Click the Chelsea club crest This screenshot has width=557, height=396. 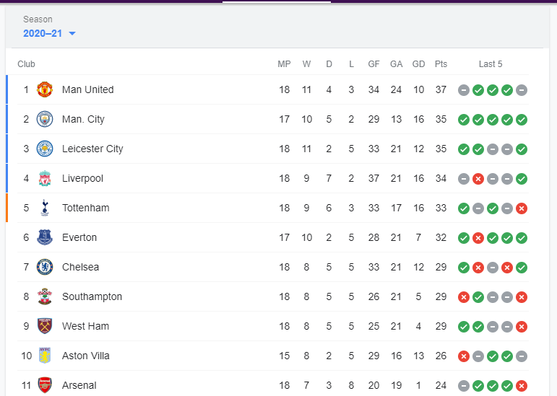[45, 267]
